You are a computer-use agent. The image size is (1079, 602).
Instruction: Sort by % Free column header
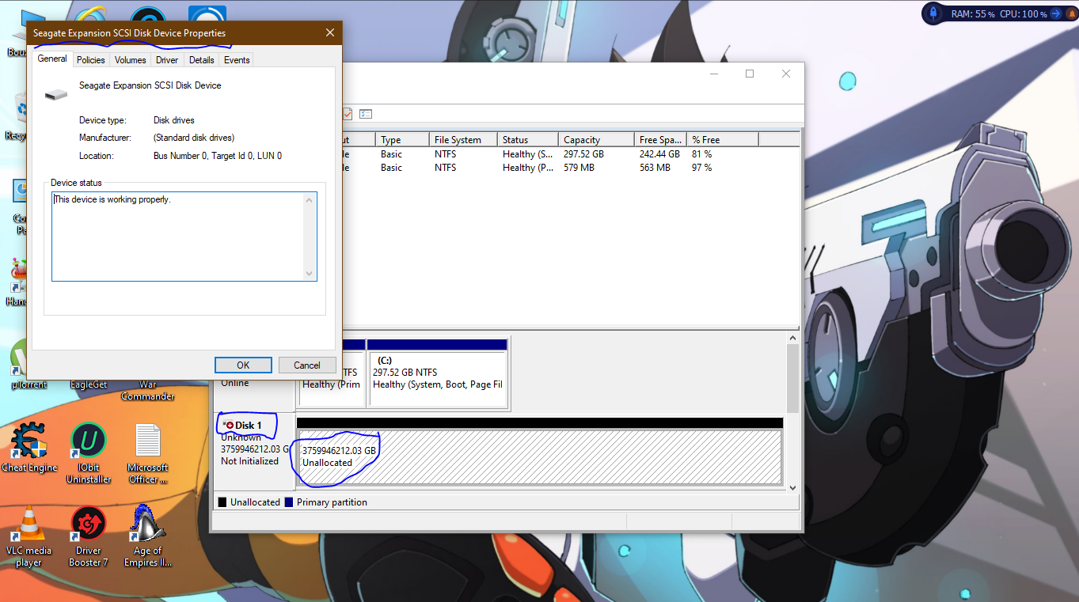[x=723, y=139]
